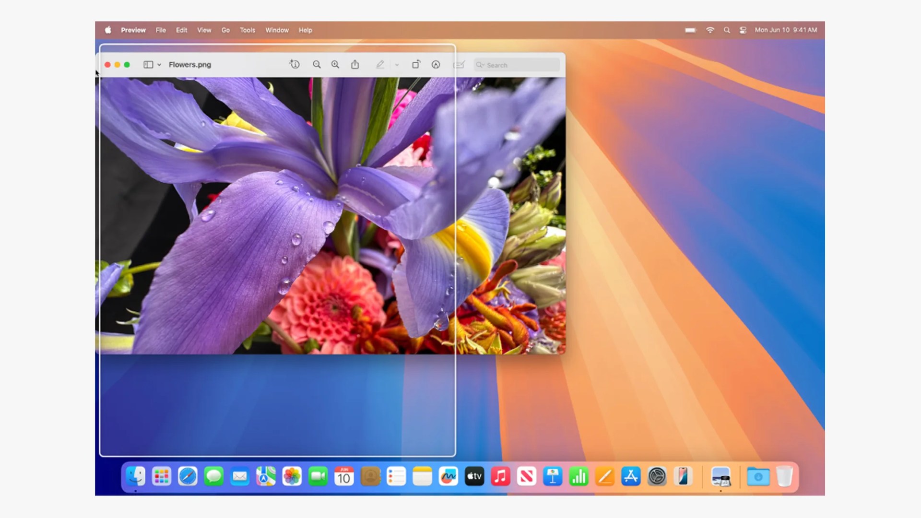921x518 pixels.
Task: Rotate the image with the Rotate icon
Action: pyautogui.click(x=416, y=64)
